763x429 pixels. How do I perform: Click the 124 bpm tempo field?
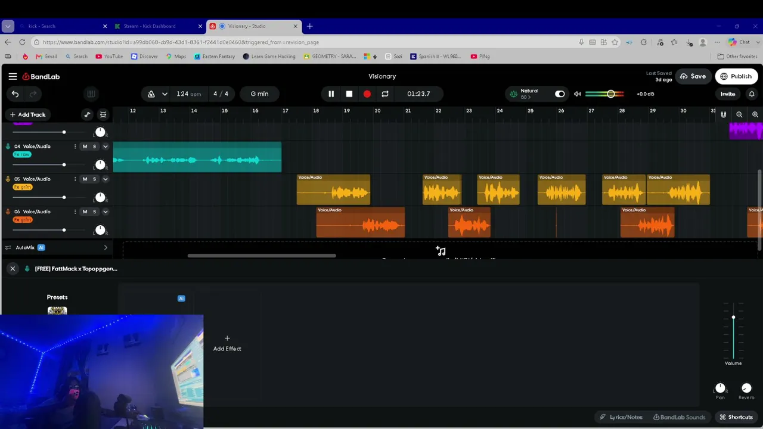(x=188, y=94)
